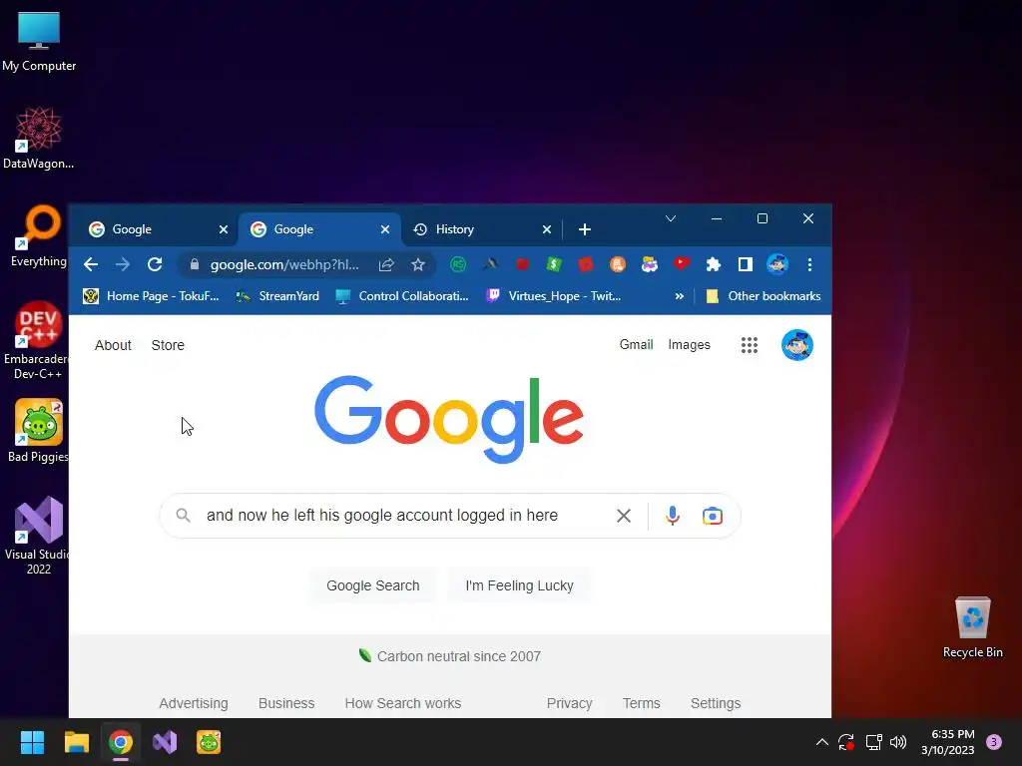This screenshot has width=1022, height=766.
Task: Open the Terms footer link
Action: (642, 703)
